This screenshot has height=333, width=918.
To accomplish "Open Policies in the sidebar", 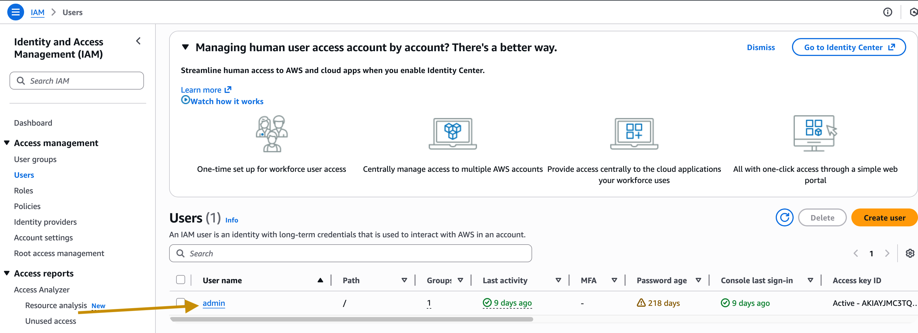I will [x=27, y=206].
